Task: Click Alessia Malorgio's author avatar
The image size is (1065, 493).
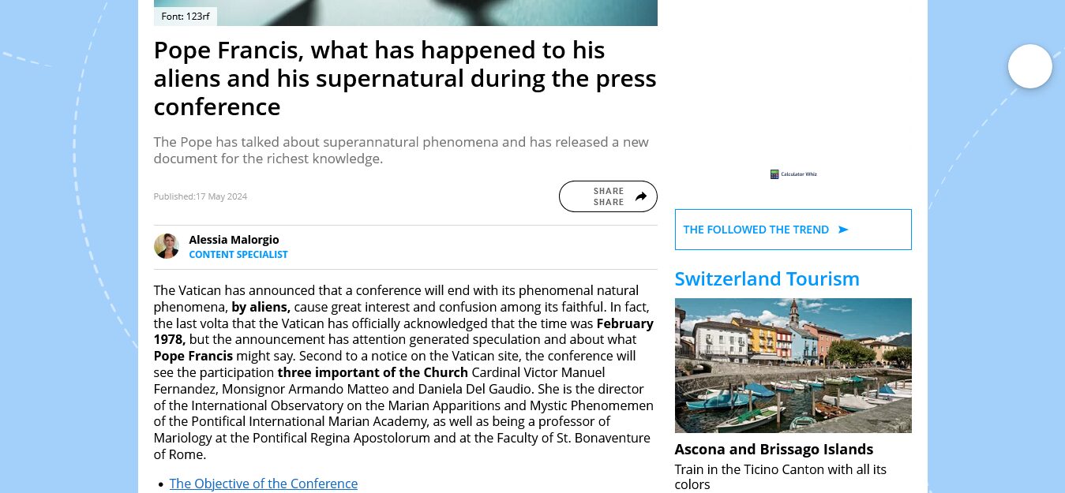Action: (167, 246)
